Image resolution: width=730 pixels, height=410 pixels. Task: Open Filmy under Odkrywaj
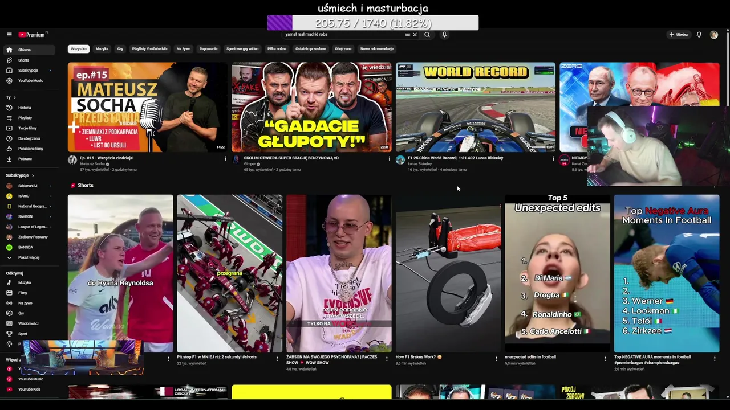(29, 293)
